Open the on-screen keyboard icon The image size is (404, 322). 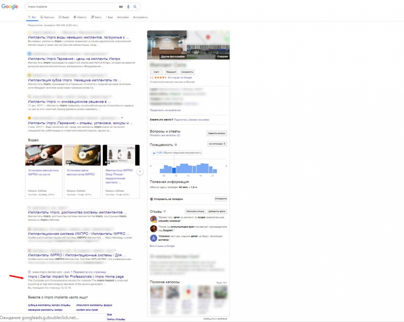click(x=121, y=7)
